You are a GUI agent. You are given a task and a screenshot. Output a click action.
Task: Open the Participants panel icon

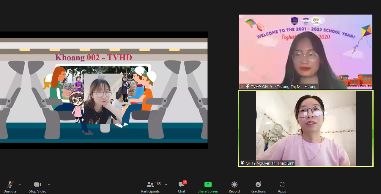[150, 184]
